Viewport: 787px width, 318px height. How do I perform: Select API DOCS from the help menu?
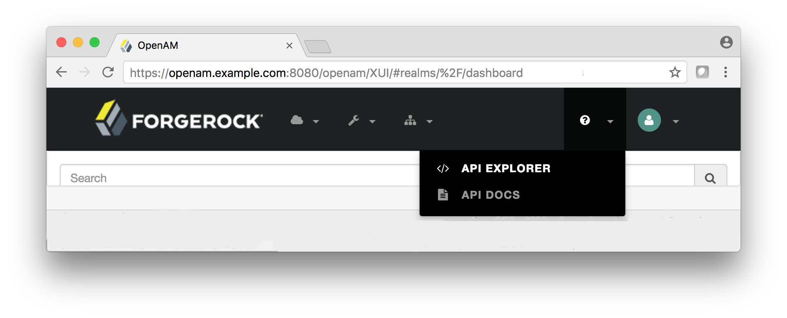coord(491,195)
